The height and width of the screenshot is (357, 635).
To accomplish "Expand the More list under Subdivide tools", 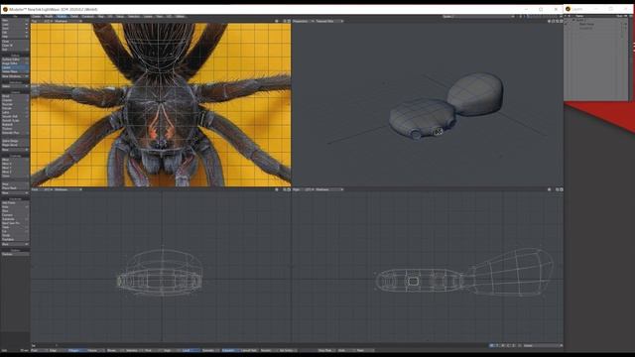I will pos(15,244).
